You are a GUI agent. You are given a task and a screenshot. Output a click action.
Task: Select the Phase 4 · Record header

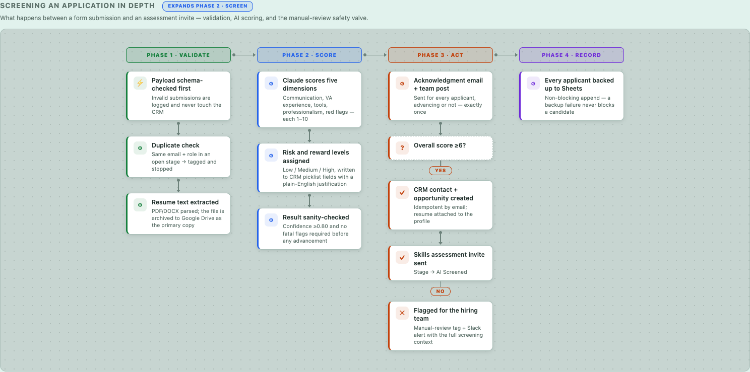572,55
